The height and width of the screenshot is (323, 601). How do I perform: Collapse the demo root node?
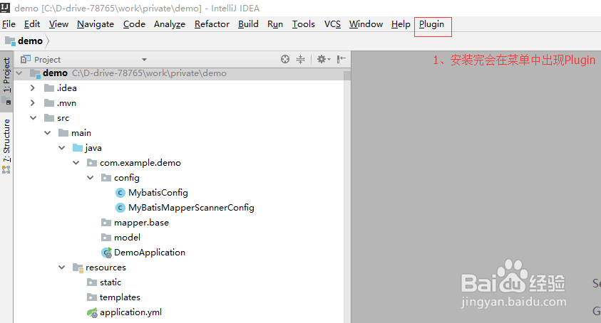[x=19, y=73]
